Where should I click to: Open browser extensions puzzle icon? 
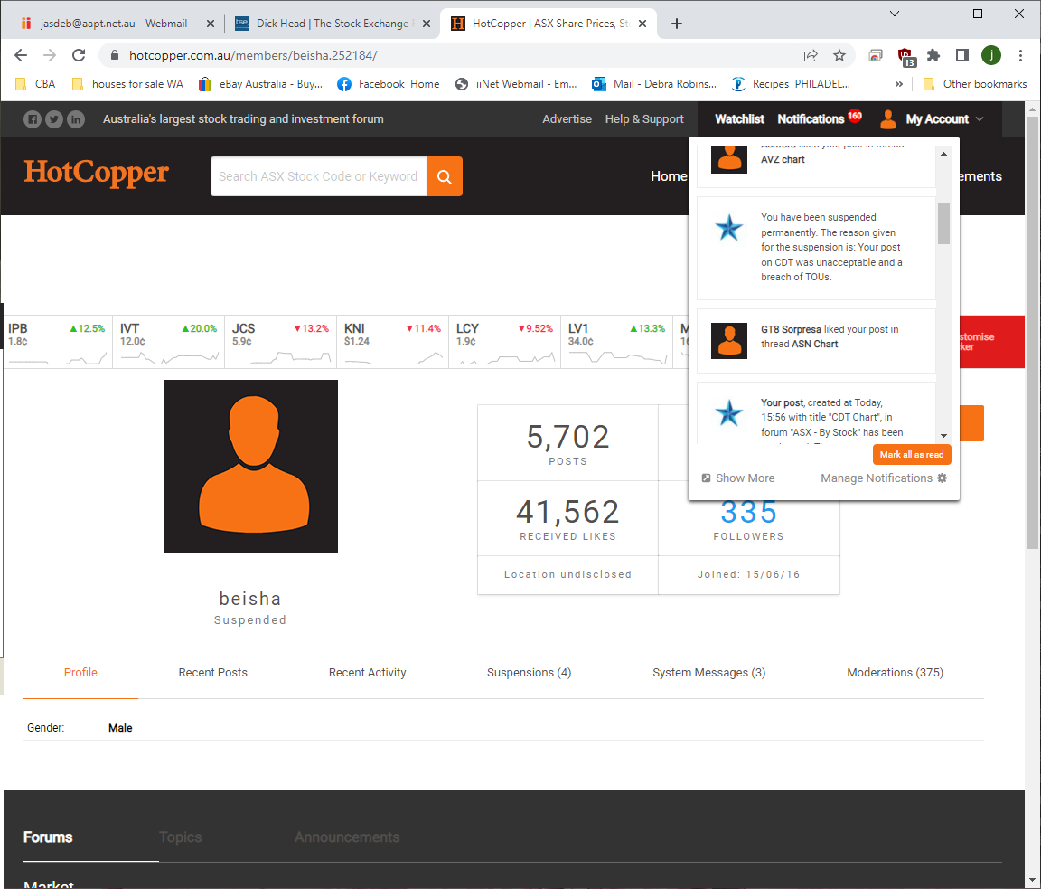[x=933, y=56]
